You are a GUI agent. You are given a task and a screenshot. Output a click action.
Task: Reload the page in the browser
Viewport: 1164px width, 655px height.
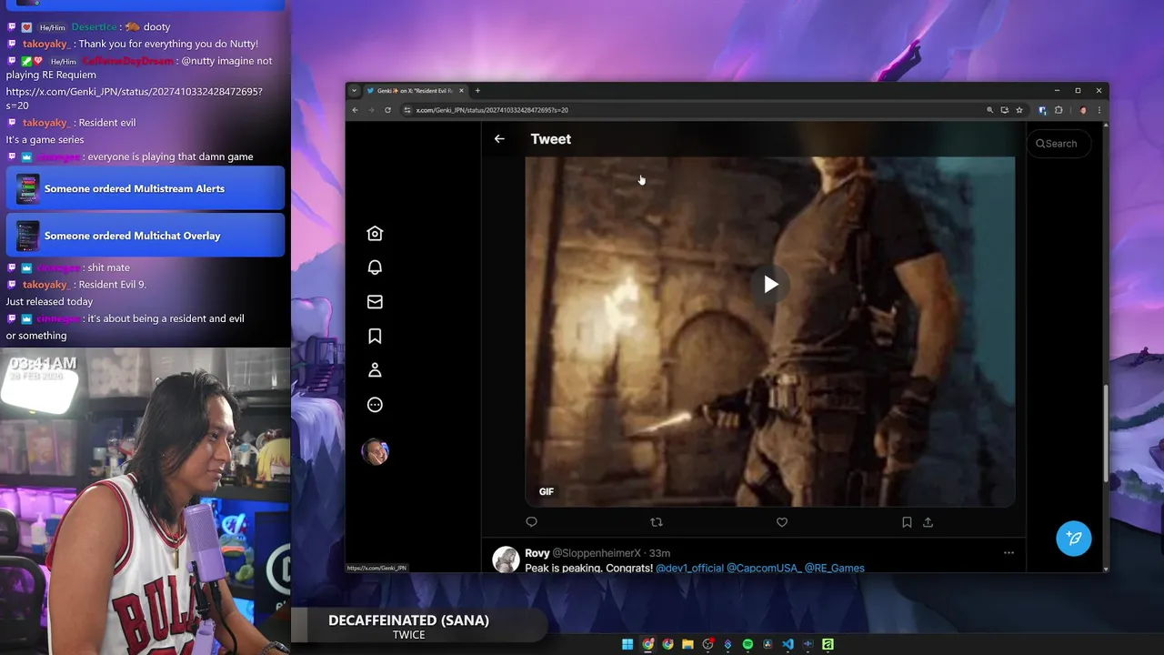tap(387, 110)
